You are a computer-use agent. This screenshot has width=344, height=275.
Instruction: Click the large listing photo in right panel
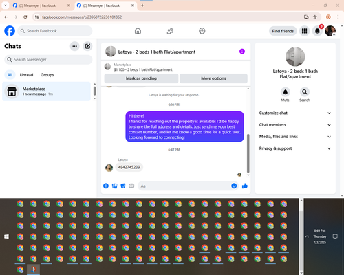295,56
